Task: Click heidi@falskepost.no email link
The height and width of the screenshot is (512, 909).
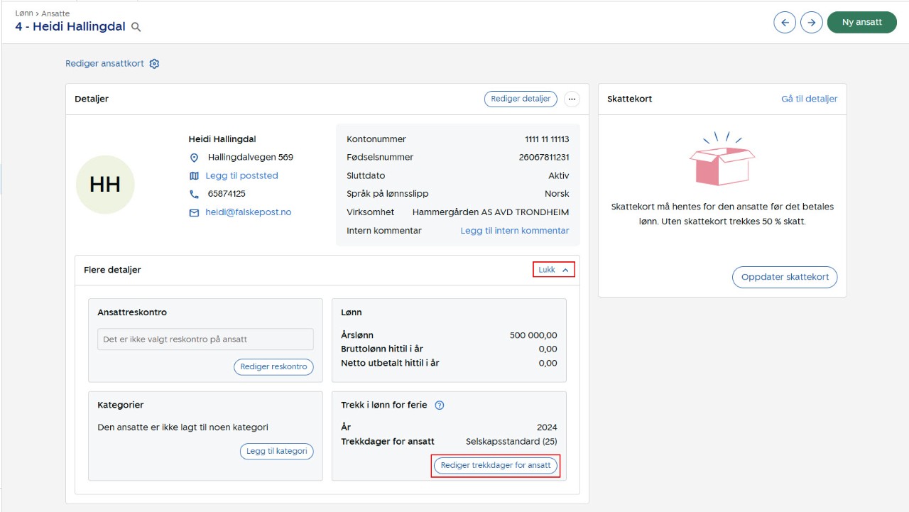Action: (x=249, y=212)
